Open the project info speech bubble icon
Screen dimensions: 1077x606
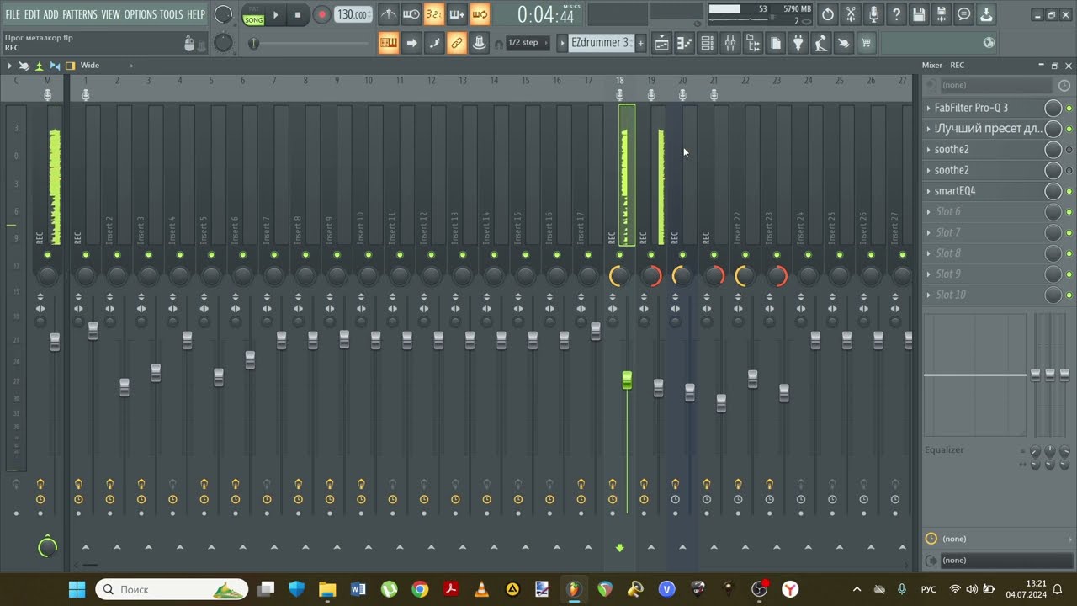(964, 14)
